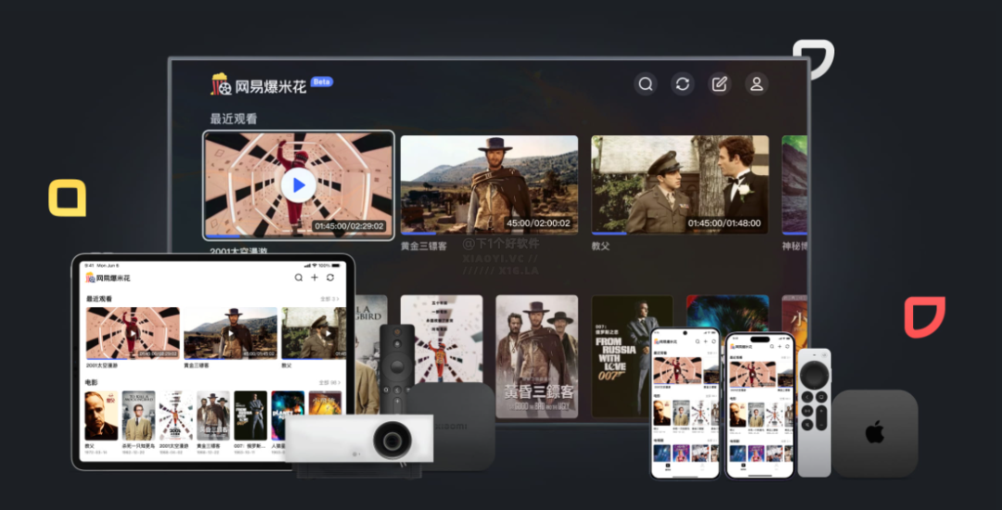Select the active bottom tab on the Android phone
This screenshot has height=510, width=1002.
tap(668, 467)
